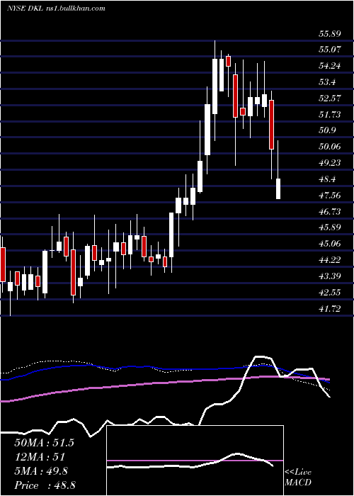Click the 52.57 price level label
This screenshot has height=496, width=354.
pyautogui.click(x=330, y=98)
